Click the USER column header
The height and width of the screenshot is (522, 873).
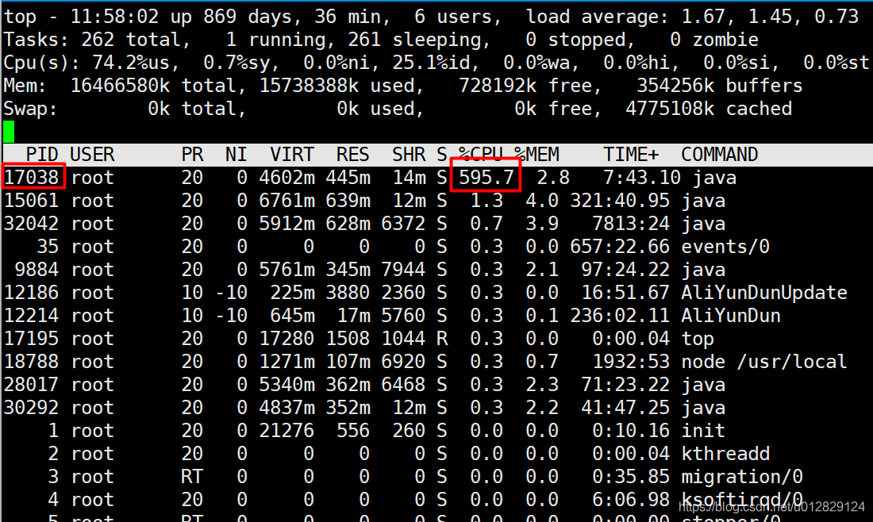click(92, 154)
